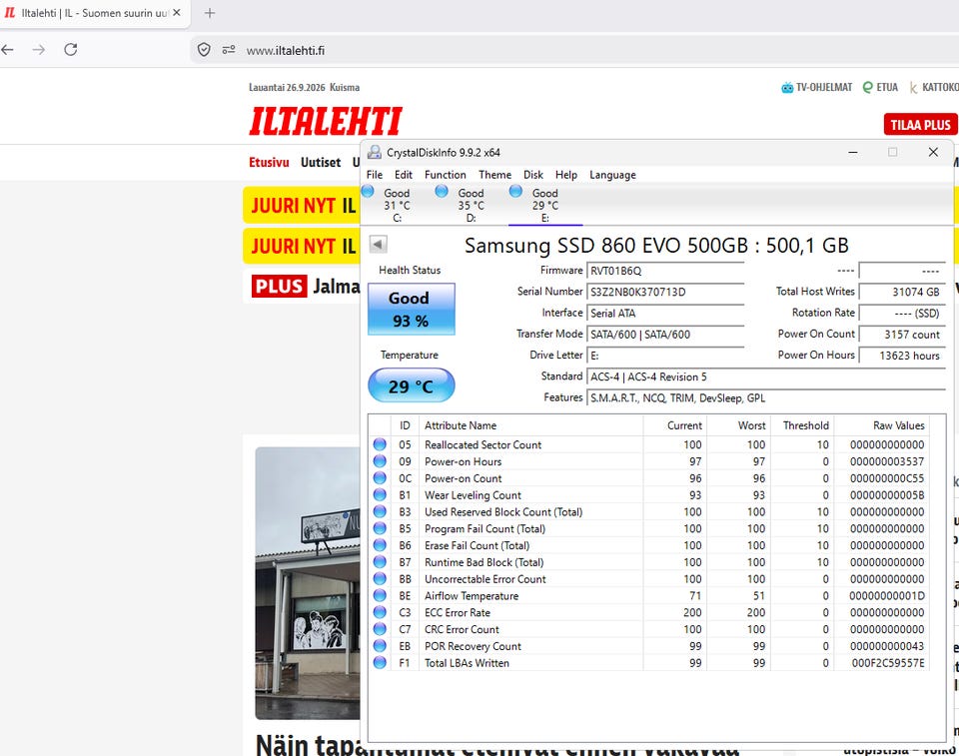Screen dimensions: 959x756
Task: Click the TILAA PLUS button
Action: (x=920, y=125)
